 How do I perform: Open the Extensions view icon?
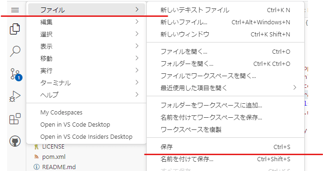(x=15, y=119)
